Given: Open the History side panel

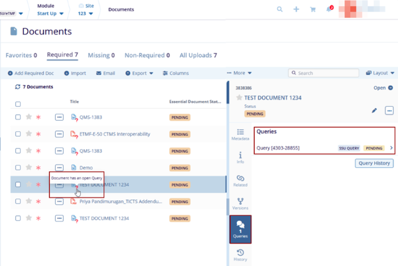Looking at the screenshot, I should (240, 255).
